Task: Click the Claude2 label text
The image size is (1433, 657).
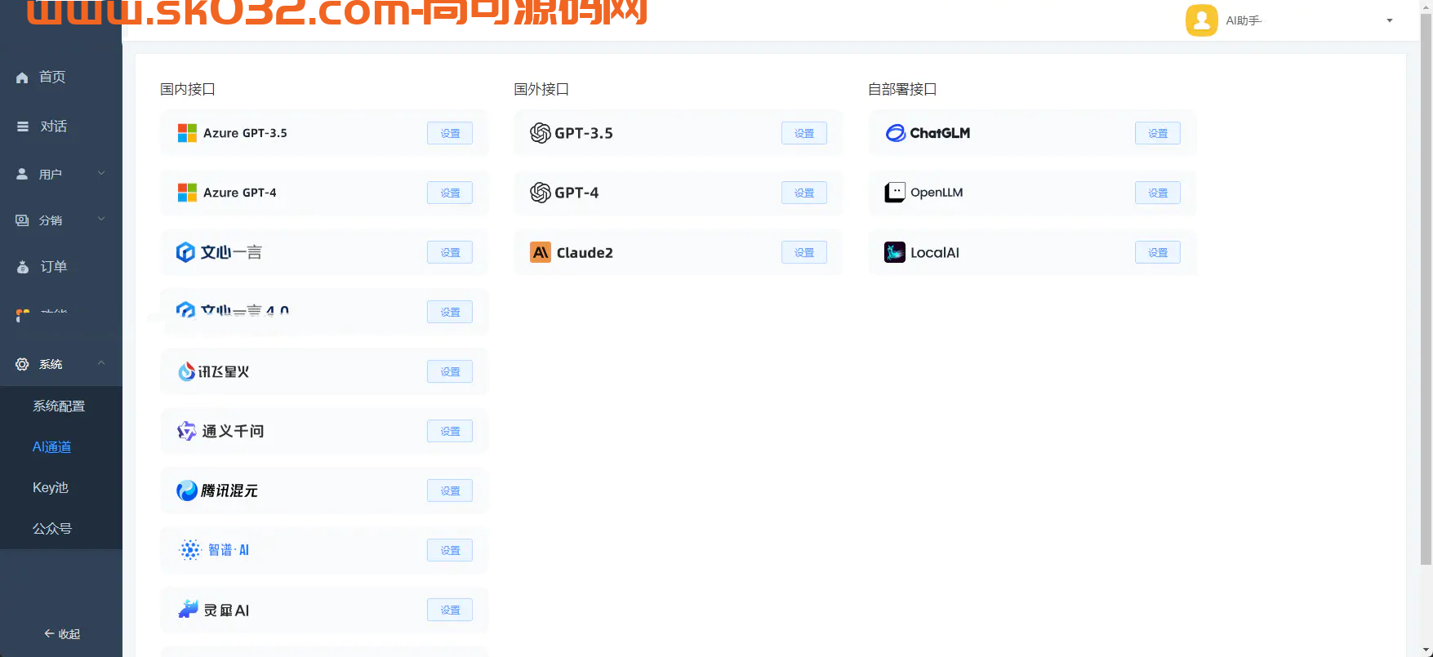Action: pyautogui.click(x=585, y=252)
